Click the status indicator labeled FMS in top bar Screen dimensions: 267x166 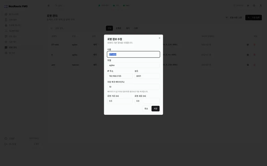(x=126, y=5)
